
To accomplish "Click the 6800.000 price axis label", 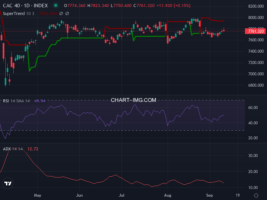I will click(256, 85).
